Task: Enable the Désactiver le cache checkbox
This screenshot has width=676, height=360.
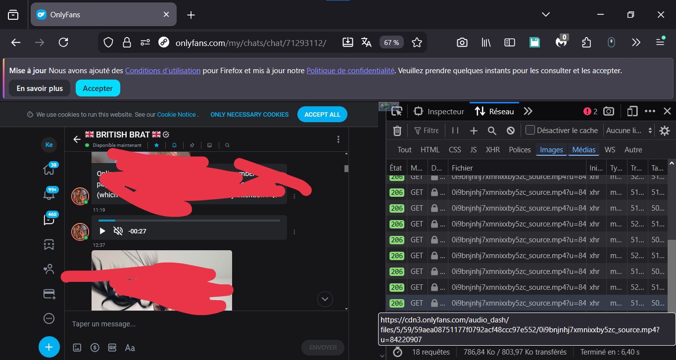Action: tap(530, 131)
